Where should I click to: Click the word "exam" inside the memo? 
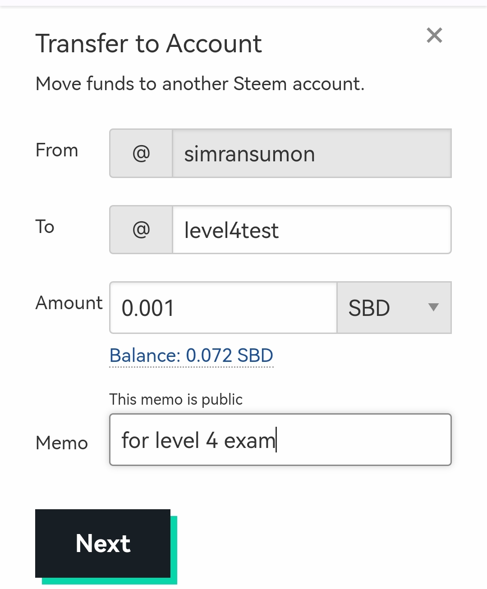[249, 440]
